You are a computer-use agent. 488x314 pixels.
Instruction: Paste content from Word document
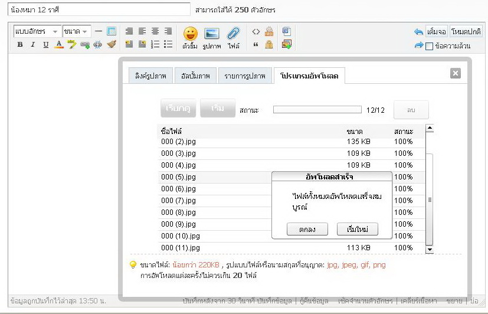tap(287, 31)
